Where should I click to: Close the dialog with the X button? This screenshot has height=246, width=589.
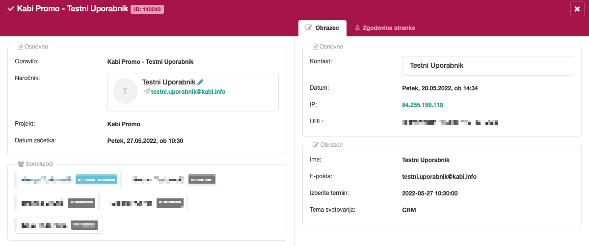(577, 9)
